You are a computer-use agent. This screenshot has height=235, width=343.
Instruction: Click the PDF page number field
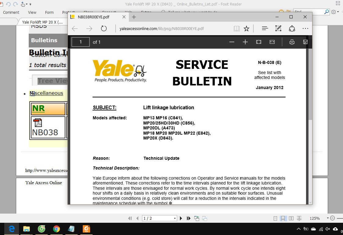click(81, 42)
